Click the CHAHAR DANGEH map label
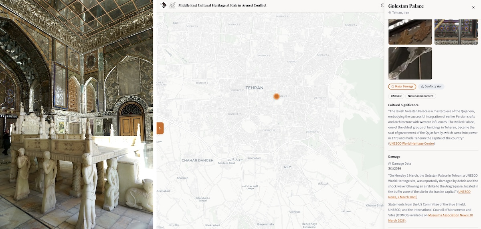 pos(198,160)
